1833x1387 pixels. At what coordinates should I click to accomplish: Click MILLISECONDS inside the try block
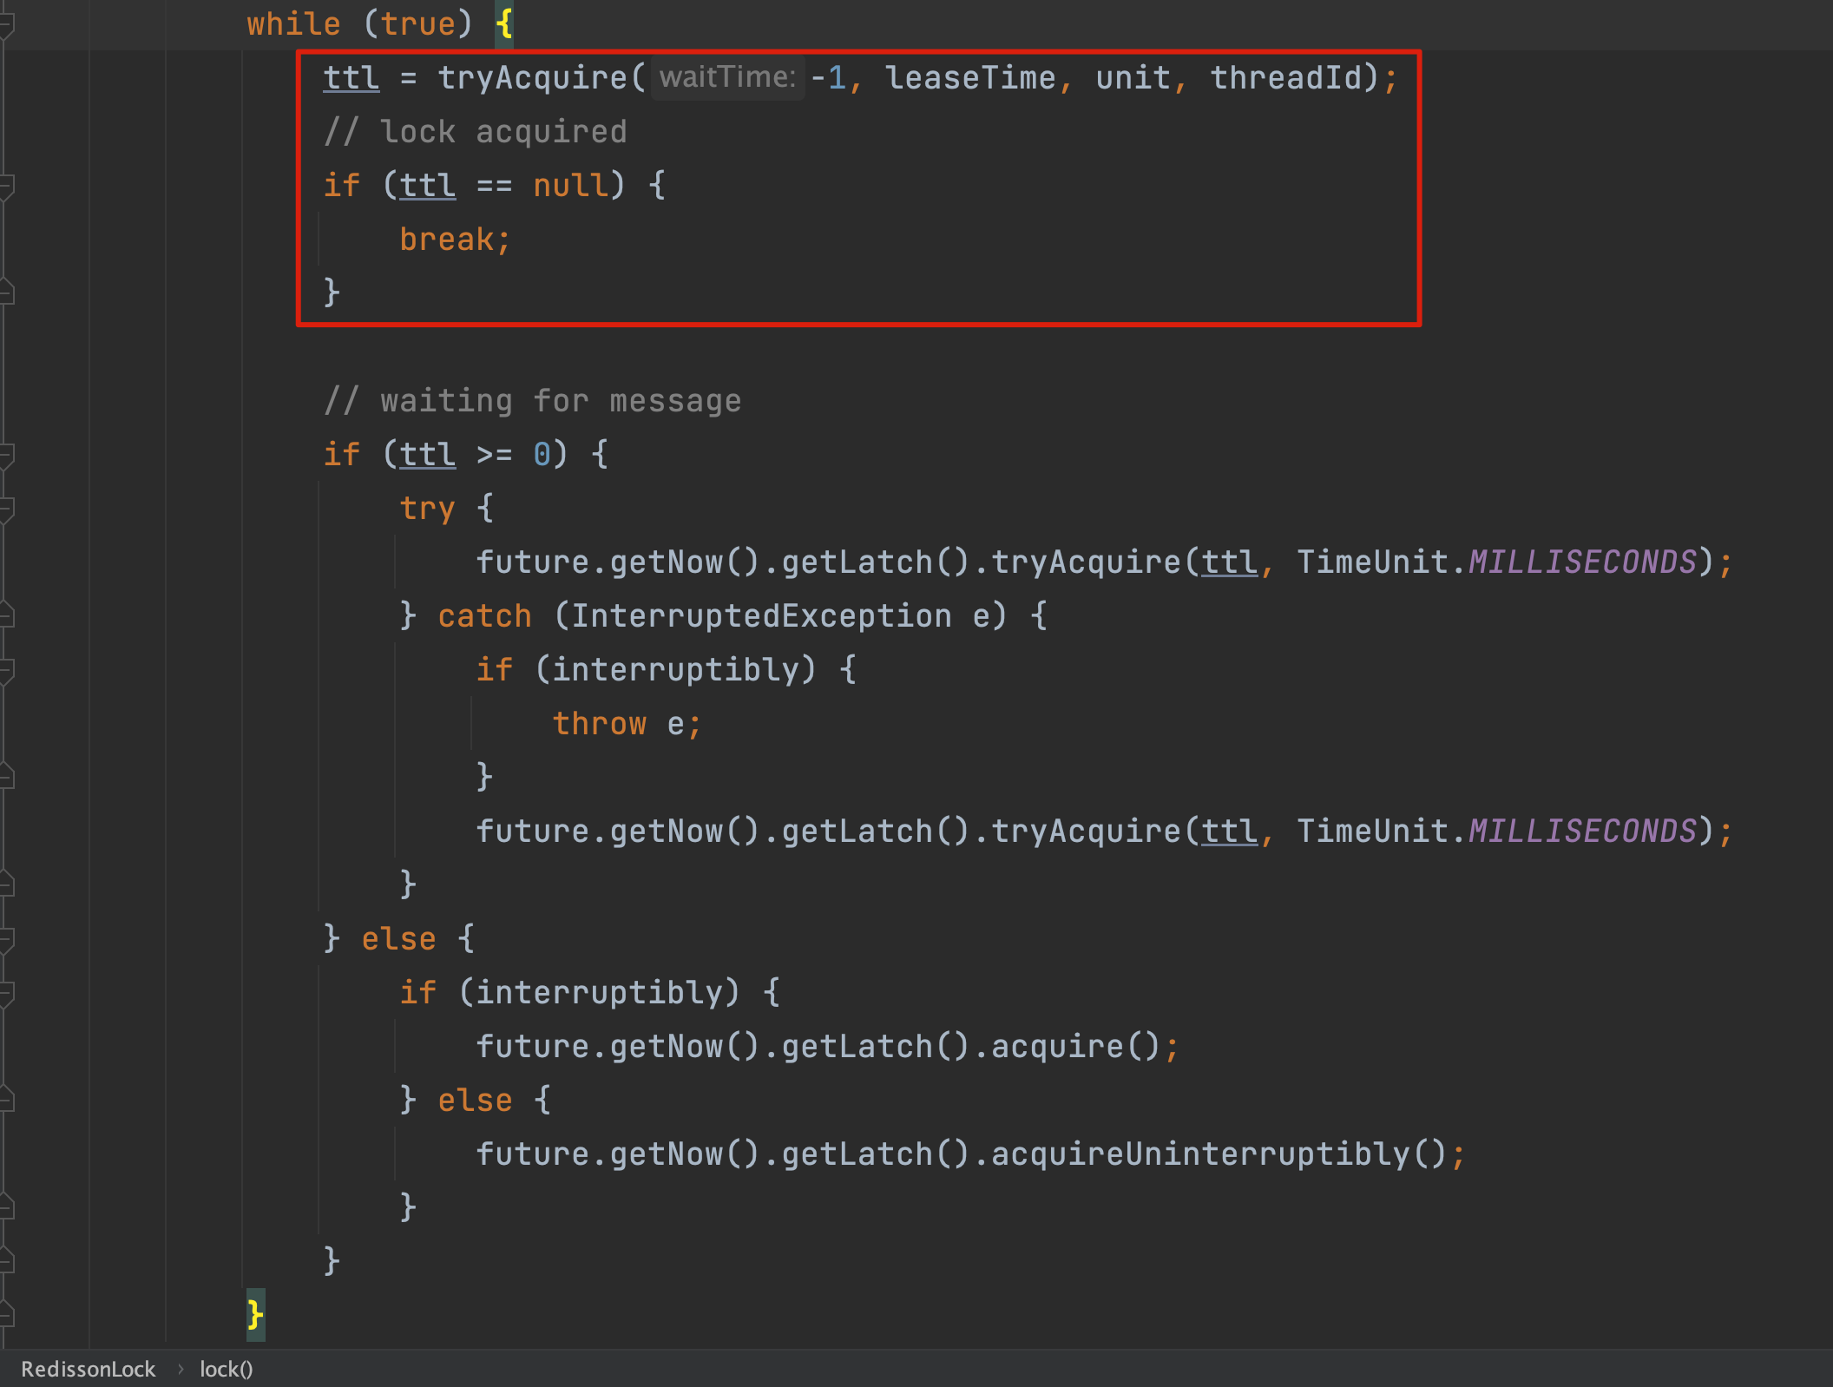[x=1582, y=562]
